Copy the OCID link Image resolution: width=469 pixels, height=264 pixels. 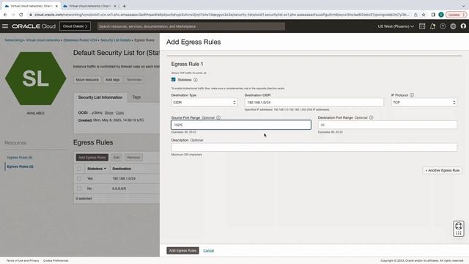119,113
